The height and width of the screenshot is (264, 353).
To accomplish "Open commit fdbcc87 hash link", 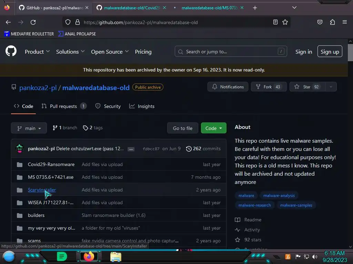I will point(151,148).
